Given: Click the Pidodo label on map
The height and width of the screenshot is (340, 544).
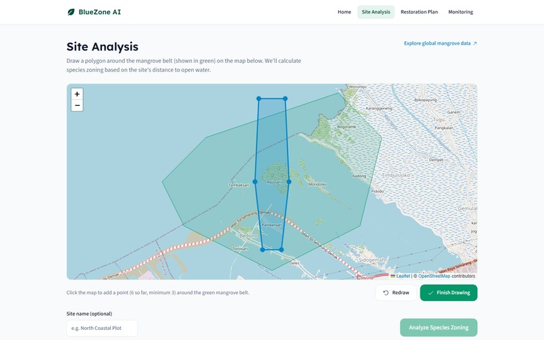Looking at the screenshot, I should 377,192.
